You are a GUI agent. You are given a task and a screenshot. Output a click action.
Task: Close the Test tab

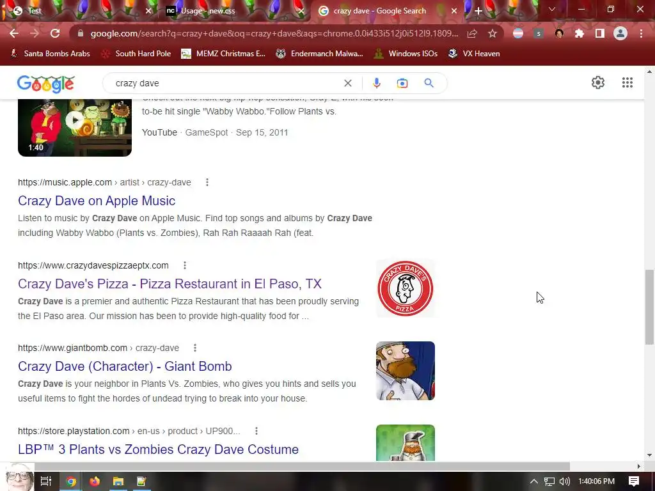pos(148,12)
